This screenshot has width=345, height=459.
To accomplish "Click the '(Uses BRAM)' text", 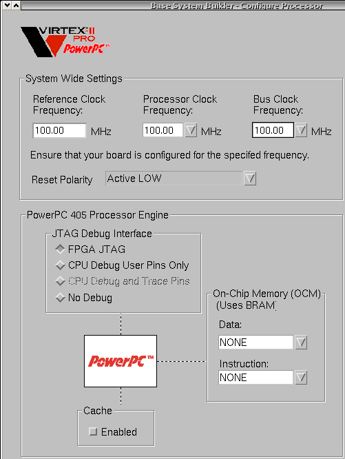I will pyautogui.click(x=246, y=305).
